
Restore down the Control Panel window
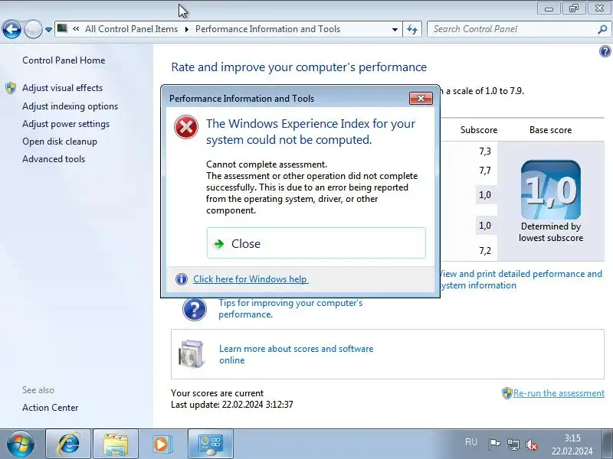574,8
